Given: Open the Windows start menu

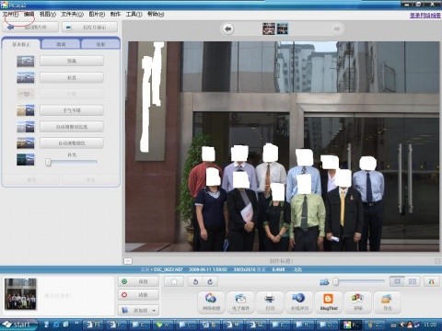Looking at the screenshot, I should tap(19, 325).
